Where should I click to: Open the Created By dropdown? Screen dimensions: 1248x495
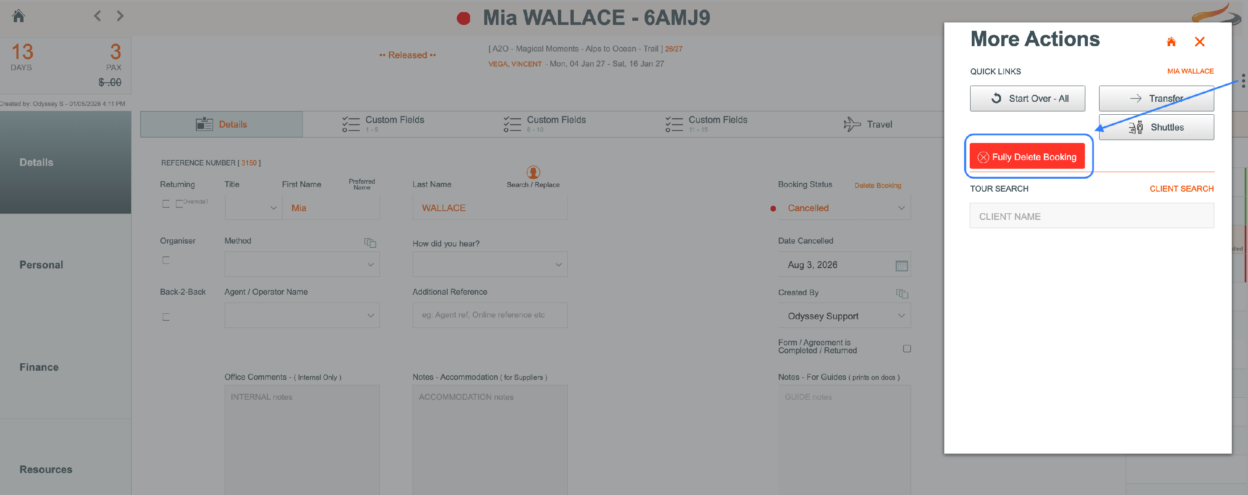pyautogui.click(x=844, y=315)
